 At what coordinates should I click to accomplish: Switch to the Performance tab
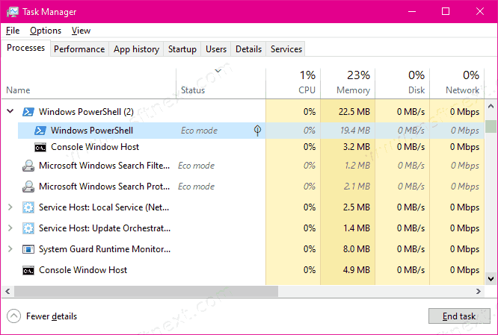point(79,49)
